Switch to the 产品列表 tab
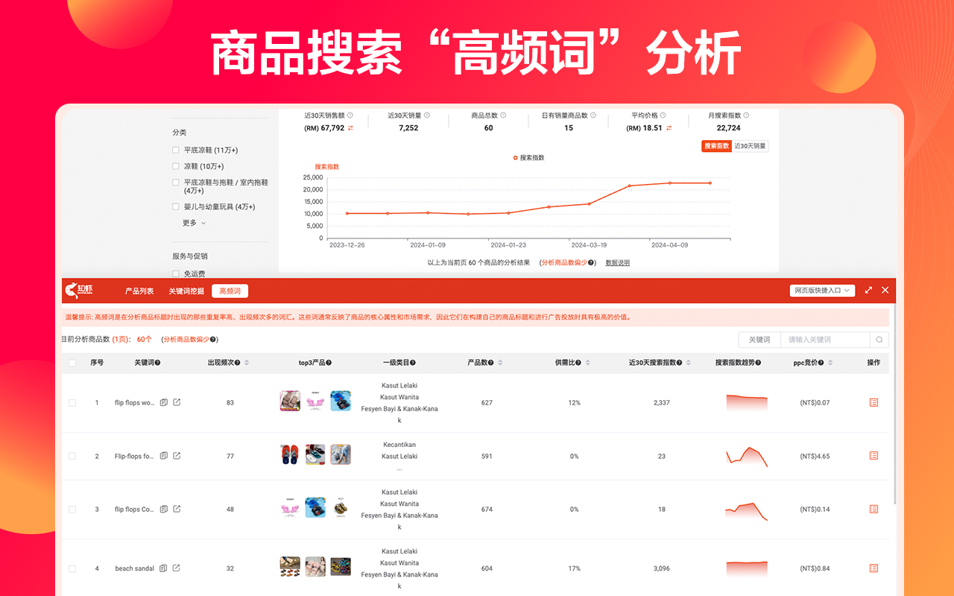The image size is (954, 596). tap(139, 291)
